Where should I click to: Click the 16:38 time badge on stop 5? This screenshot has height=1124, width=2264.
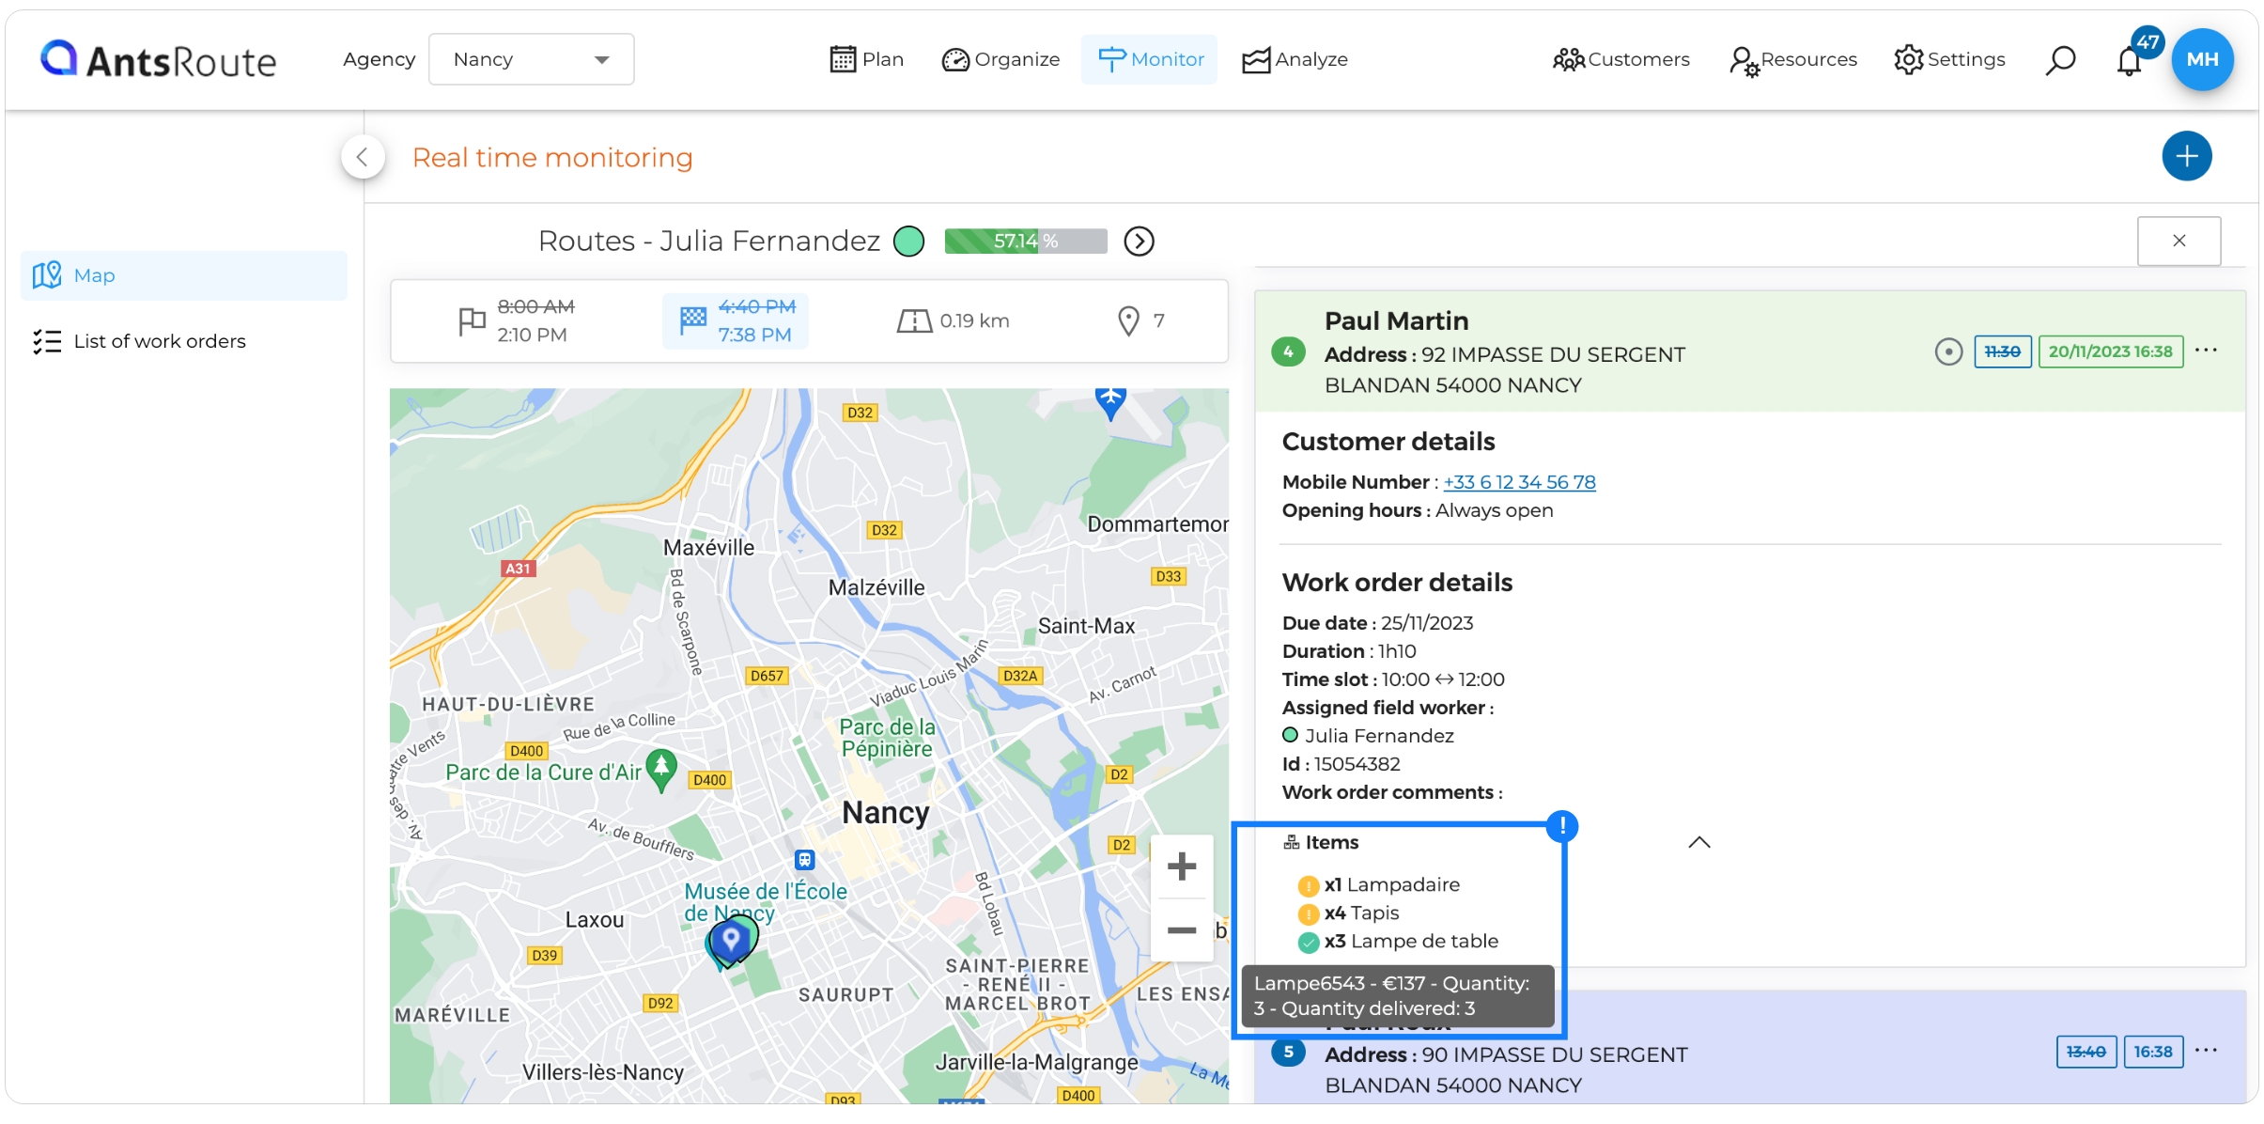[2152, 1052]
